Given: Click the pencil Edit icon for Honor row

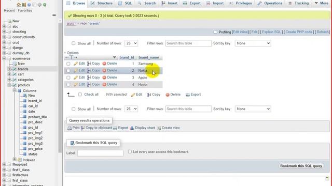Looking at the screenshot, I should pos(76,84).
